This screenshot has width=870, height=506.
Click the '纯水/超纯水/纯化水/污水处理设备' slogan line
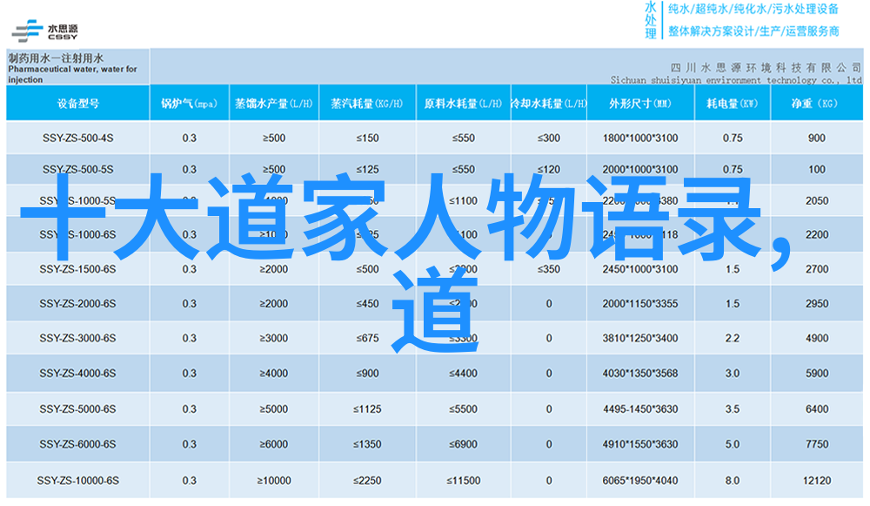753,9
